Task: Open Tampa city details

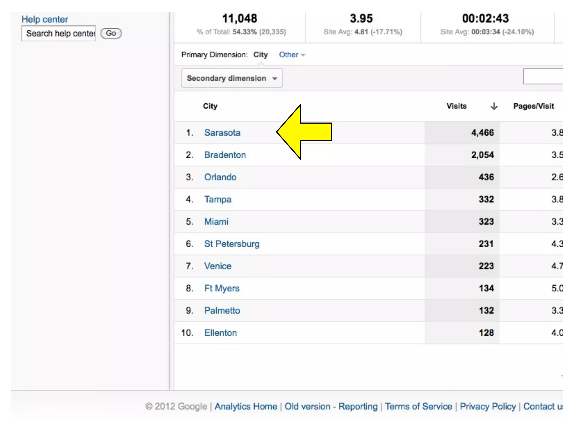Action: 218,199
